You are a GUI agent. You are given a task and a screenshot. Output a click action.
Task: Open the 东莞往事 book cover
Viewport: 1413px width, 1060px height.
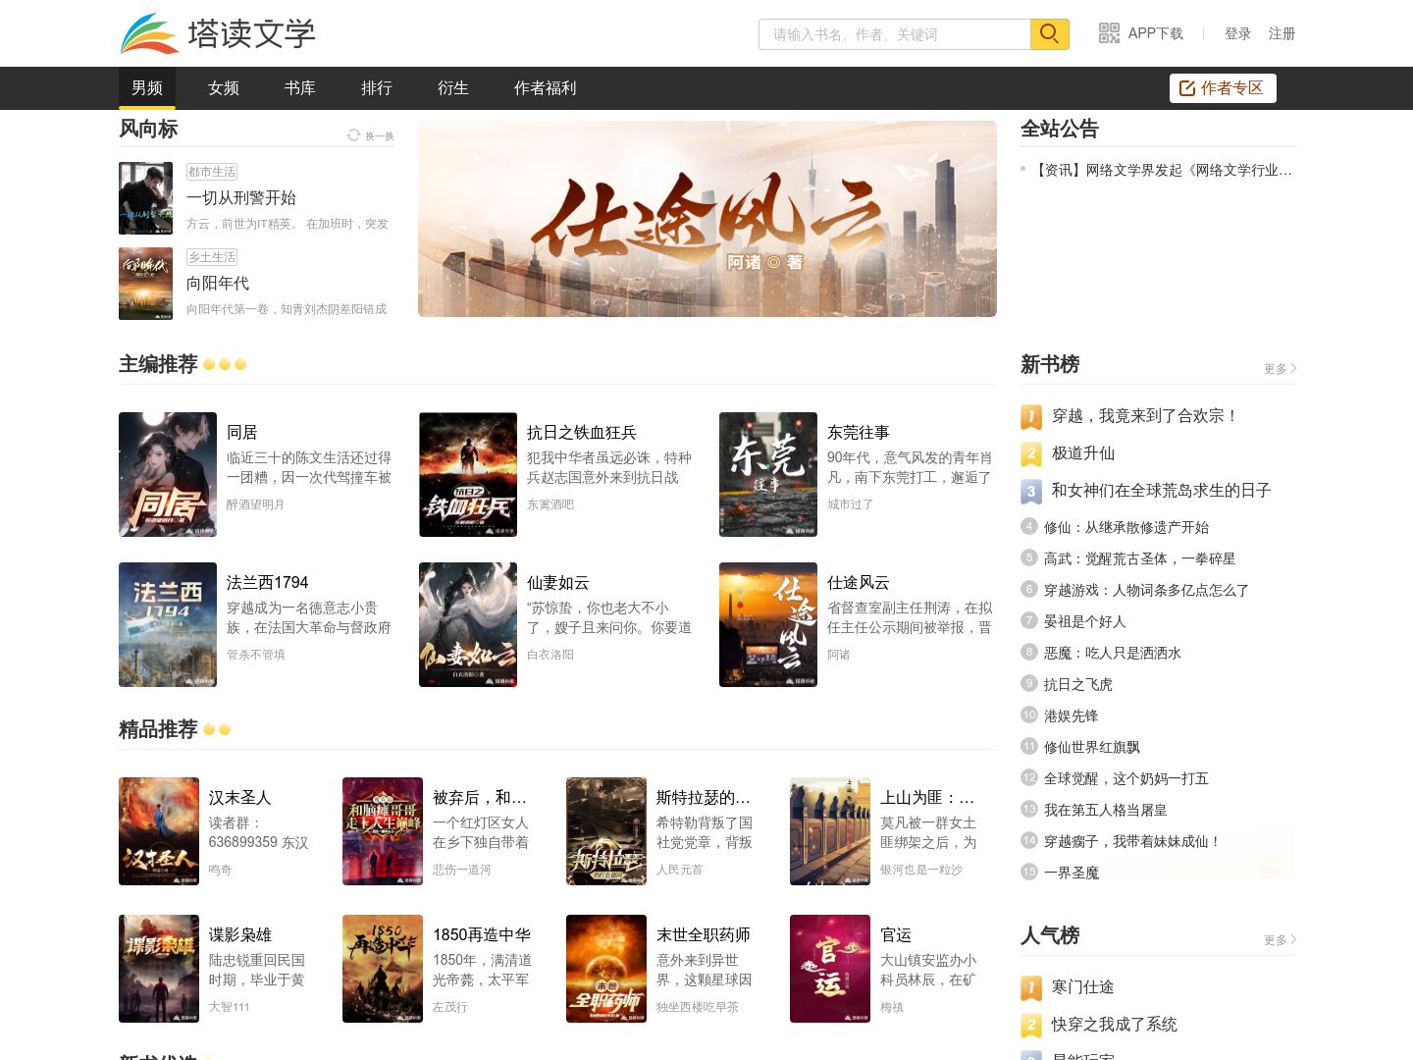tap(768, 475)
